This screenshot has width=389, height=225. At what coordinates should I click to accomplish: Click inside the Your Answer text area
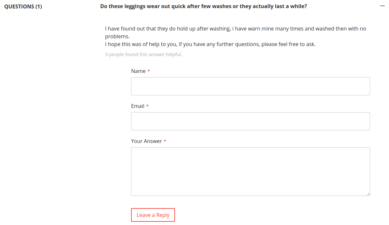tap(250, 172)
